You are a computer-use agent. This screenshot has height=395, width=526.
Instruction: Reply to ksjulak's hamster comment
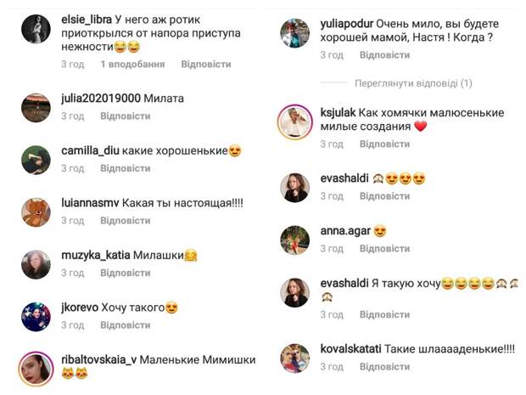pos(384,144)
